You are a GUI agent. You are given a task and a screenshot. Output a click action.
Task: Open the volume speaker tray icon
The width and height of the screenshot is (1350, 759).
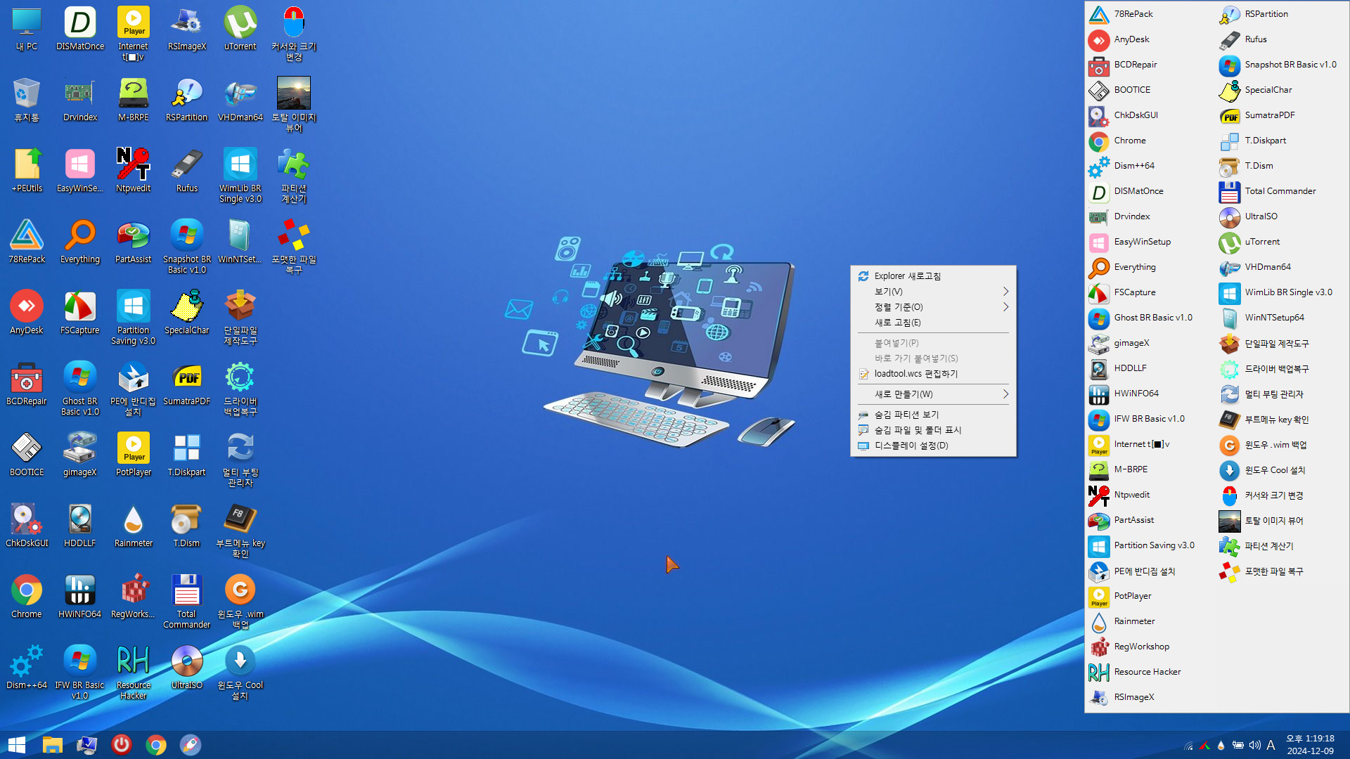[1254, 746]
